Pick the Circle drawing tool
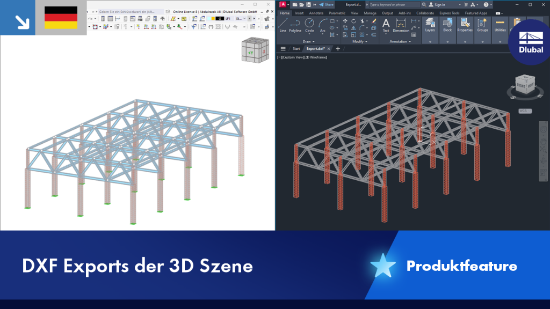 pos(309,26)
